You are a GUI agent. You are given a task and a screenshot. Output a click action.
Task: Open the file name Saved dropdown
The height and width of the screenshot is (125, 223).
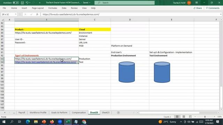[x=90, y=3]
